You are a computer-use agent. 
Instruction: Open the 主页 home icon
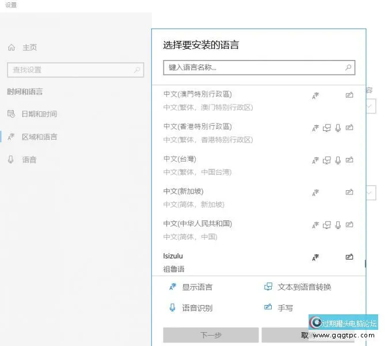point(12,47)
